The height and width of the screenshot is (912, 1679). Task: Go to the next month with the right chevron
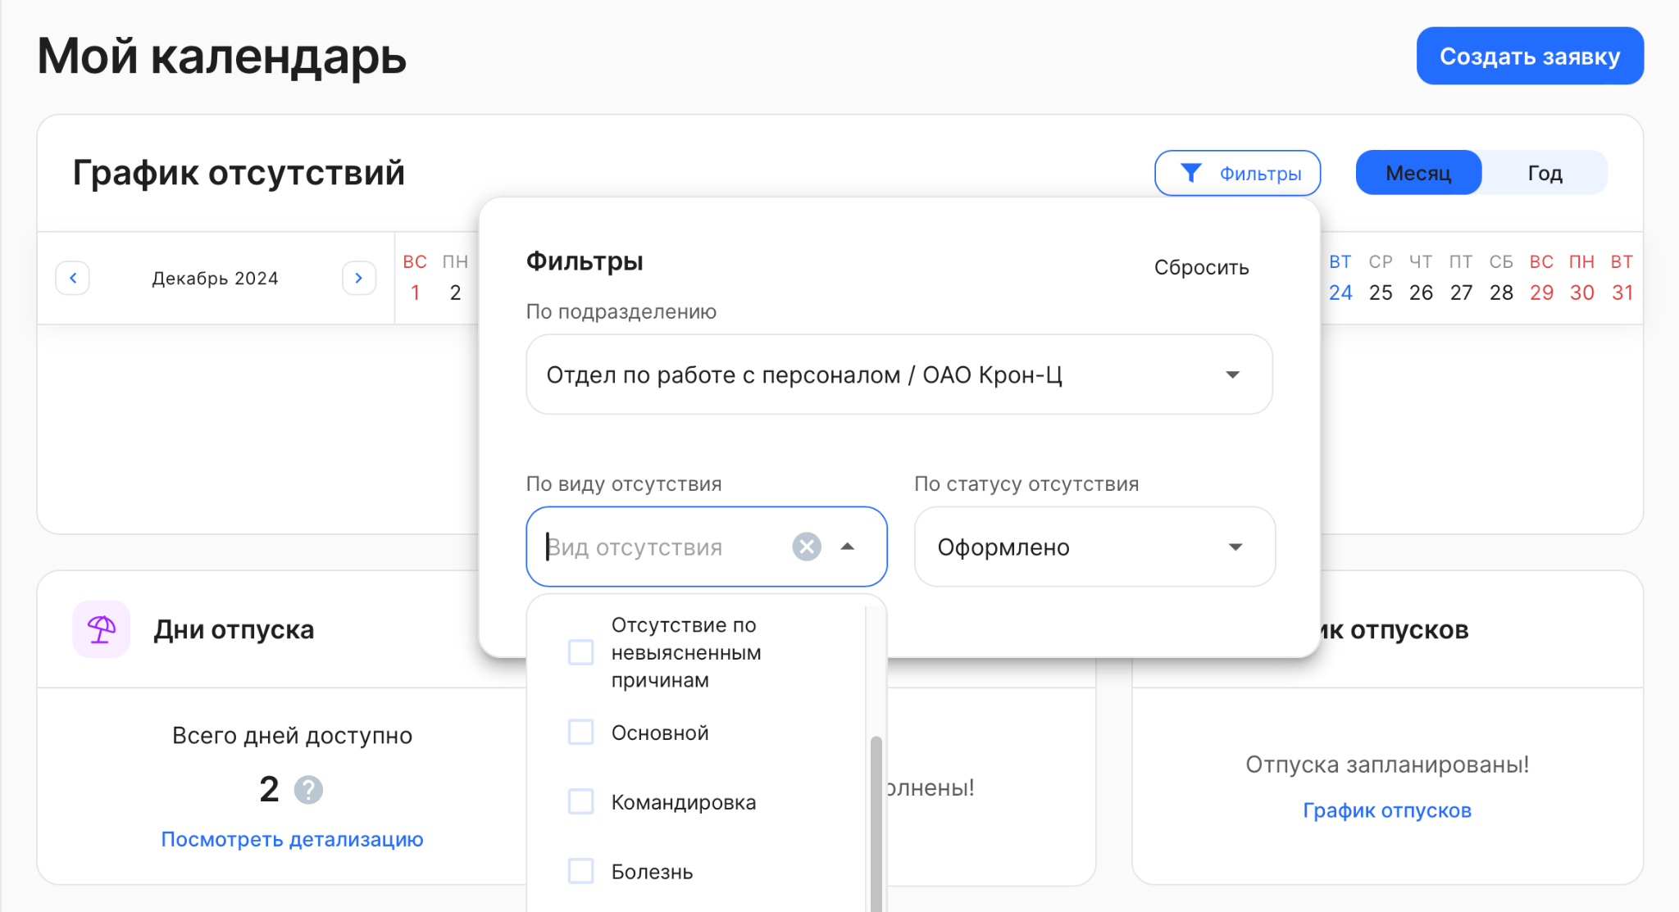pyautogui.click(x=358, y=278)
